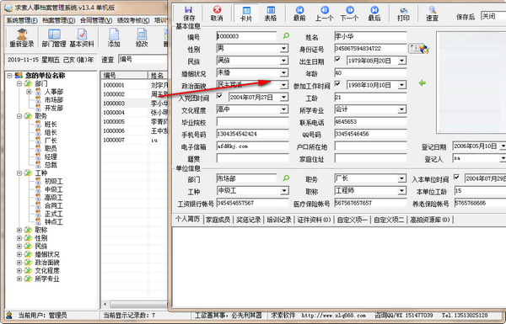Go to next record with 下一个
The image size is (506, 324).
[x=349, y=13]
